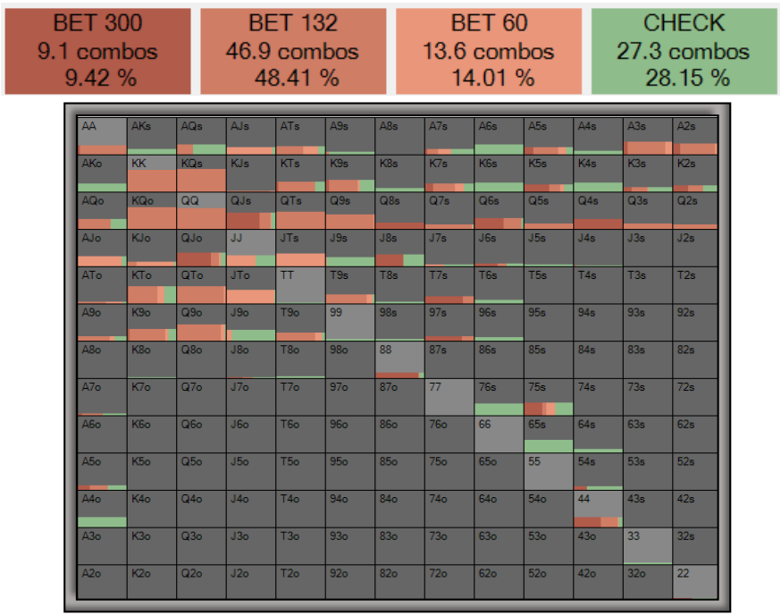This screenshot has width=781, height=616.
Task: Choose the BET 60 action box
Action: tap(488, 51)
